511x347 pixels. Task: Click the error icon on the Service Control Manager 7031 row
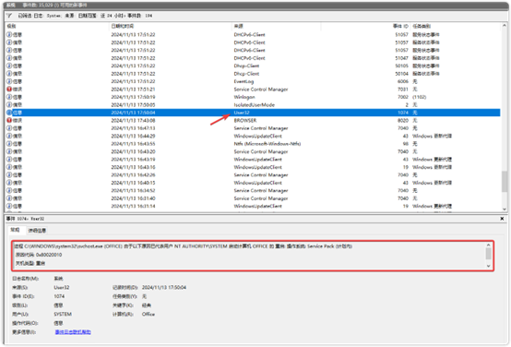click(x=9, y=89)
